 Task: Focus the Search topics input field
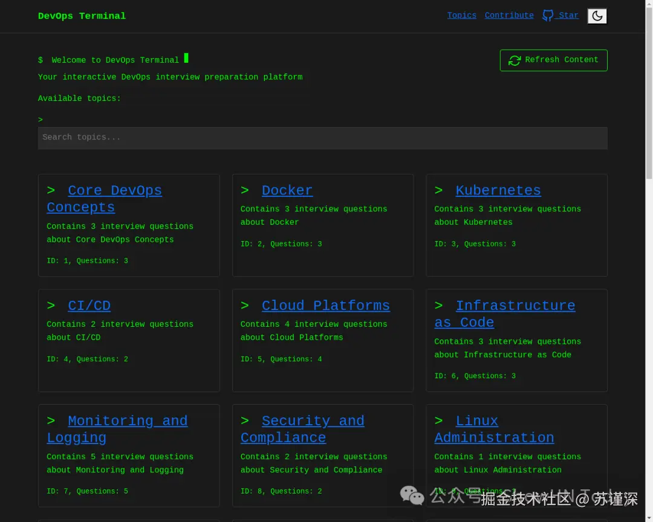(x=322, y=138)
